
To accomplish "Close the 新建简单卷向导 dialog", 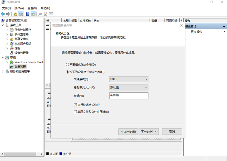I will click(181, 26).
